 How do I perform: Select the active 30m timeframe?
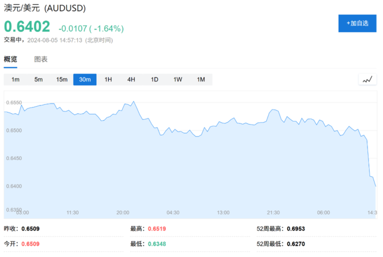click(85, 80)
